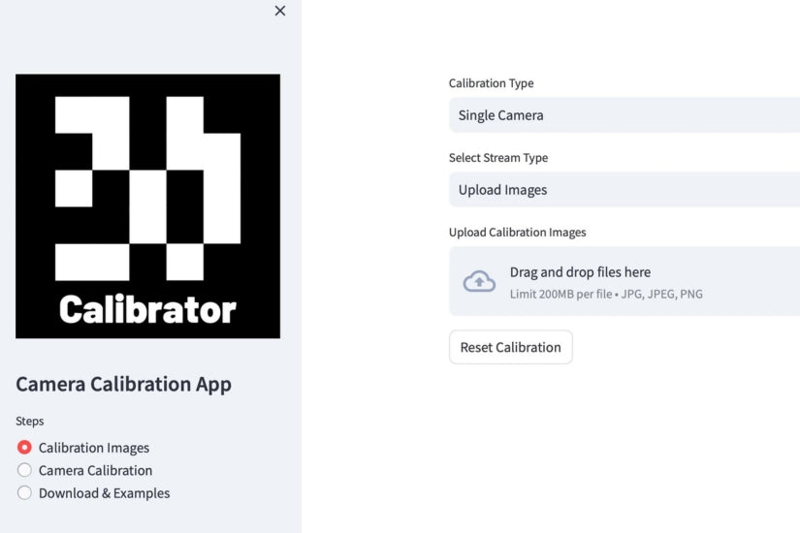Click the Camera Calibration App heading
800x533 pixels.
point(123,384)
